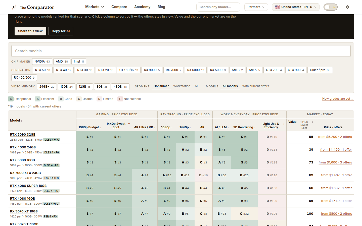This screenshot has height=226, width=362.
Task: Open the Partners dropdown
Action: tap(256, 7)
